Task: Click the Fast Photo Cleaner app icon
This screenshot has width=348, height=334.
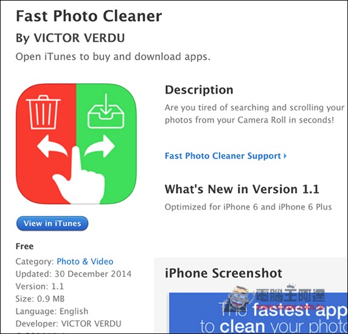Action: [76, 144]
